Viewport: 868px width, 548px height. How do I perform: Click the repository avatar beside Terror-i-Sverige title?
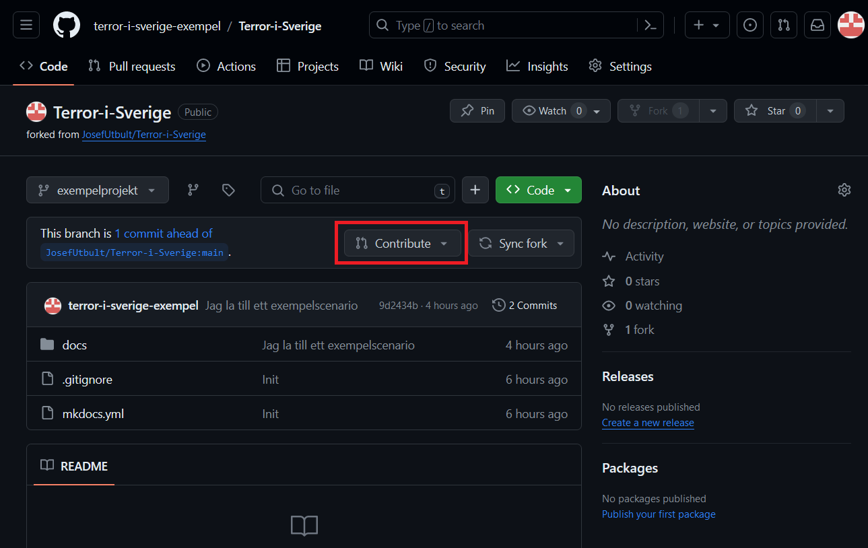pos(36,112)
